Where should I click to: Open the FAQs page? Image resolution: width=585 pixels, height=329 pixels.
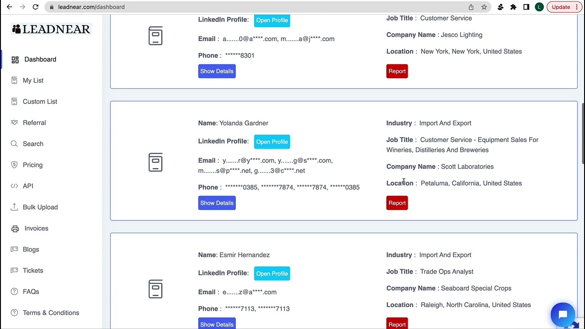pyautogui.click(x=31, y=292)
